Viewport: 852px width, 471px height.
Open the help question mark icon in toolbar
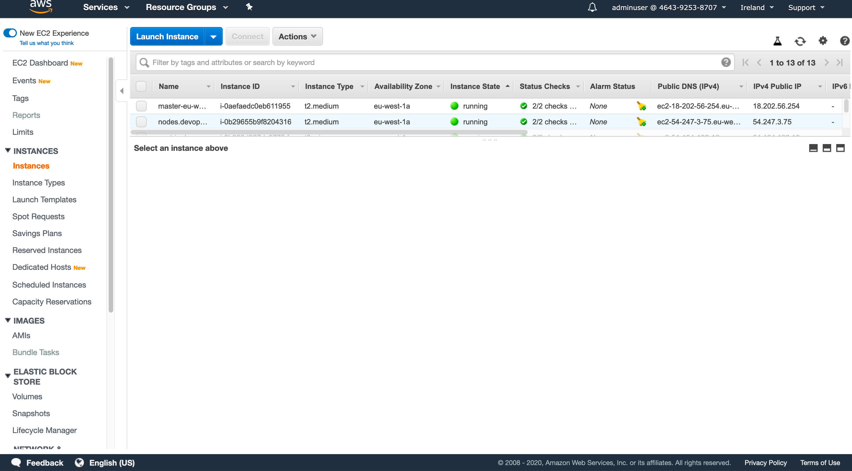tap(844, 41)
